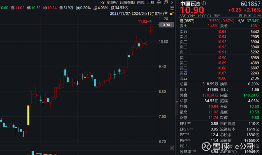
Task: Click the 买二 bid price 10.89
Action: tap(222, 63)
